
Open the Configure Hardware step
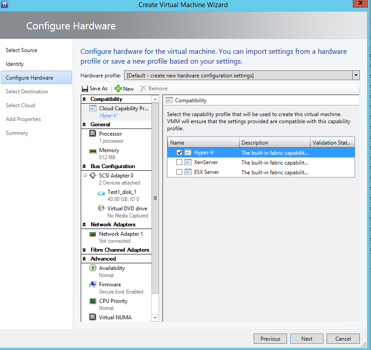(36, 77)
